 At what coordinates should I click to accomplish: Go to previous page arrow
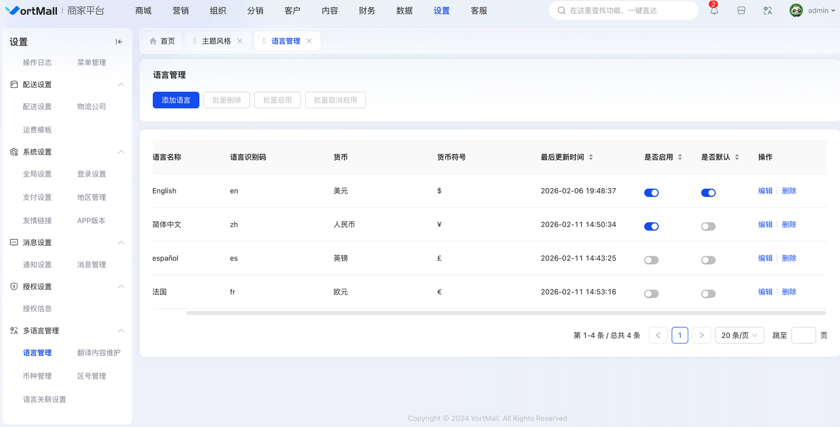[658, 335]
